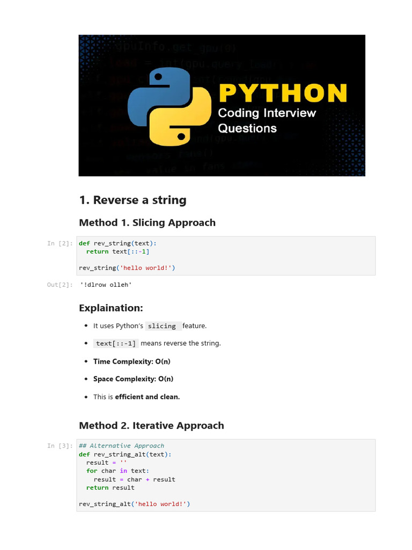Click the In [3] cell prompt
This screenshot has width=412, height=550.
point(58,446)
